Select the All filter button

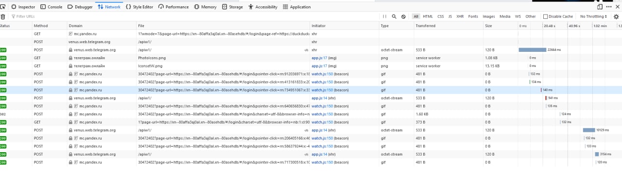416,16
